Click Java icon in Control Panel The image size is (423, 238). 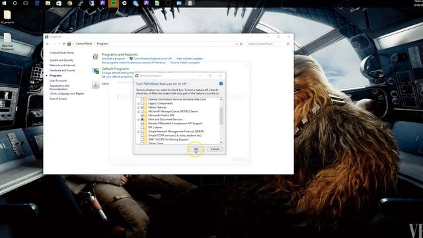(x=95, y=85)
